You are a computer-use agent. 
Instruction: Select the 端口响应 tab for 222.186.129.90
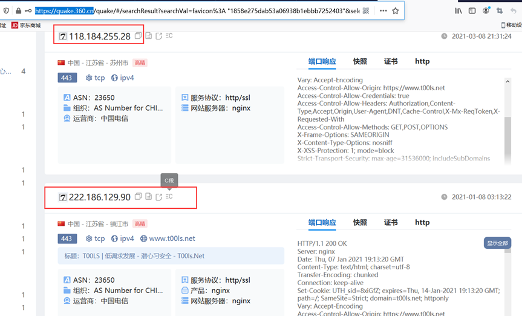click(322, 222)
